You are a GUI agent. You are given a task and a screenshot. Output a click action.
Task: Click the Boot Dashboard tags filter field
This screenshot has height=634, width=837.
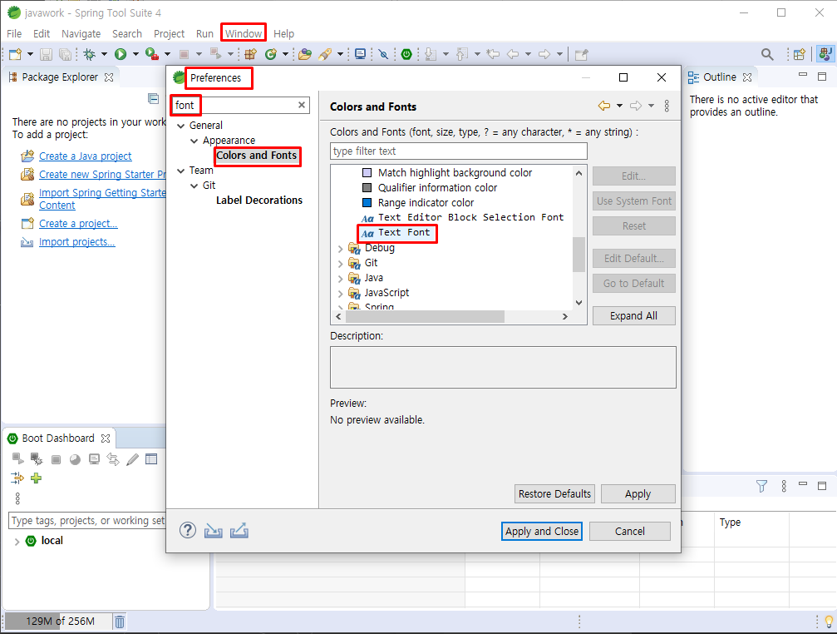pyautogui.click(x=88, y=520)
